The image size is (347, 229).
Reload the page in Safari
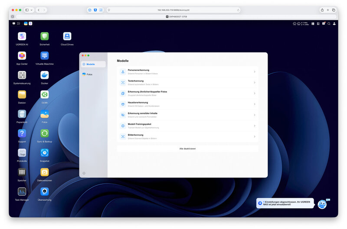pos(238,10)
